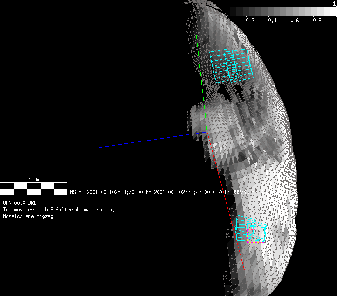Click the checkered 5 km scale bar
The height and width of the screenshot is (296, 337).
click(34, 189)
